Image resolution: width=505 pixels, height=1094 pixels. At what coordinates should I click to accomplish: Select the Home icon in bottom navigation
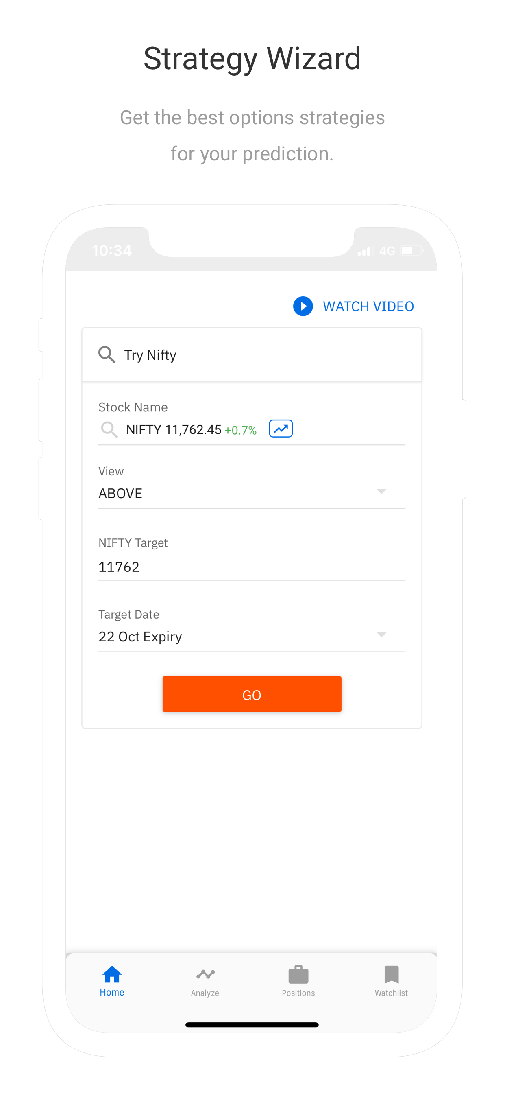(x=111, y=975)
